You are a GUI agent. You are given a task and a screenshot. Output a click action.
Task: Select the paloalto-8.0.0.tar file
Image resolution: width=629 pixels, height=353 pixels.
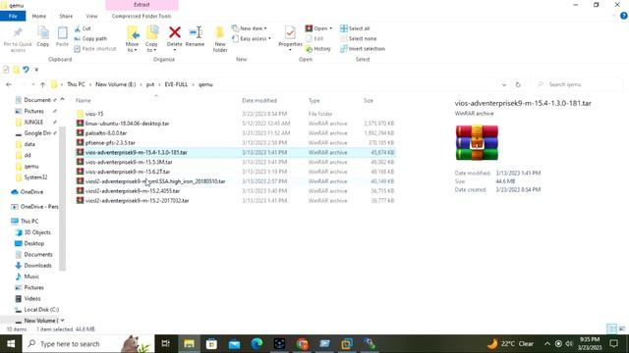coord(106,133)
